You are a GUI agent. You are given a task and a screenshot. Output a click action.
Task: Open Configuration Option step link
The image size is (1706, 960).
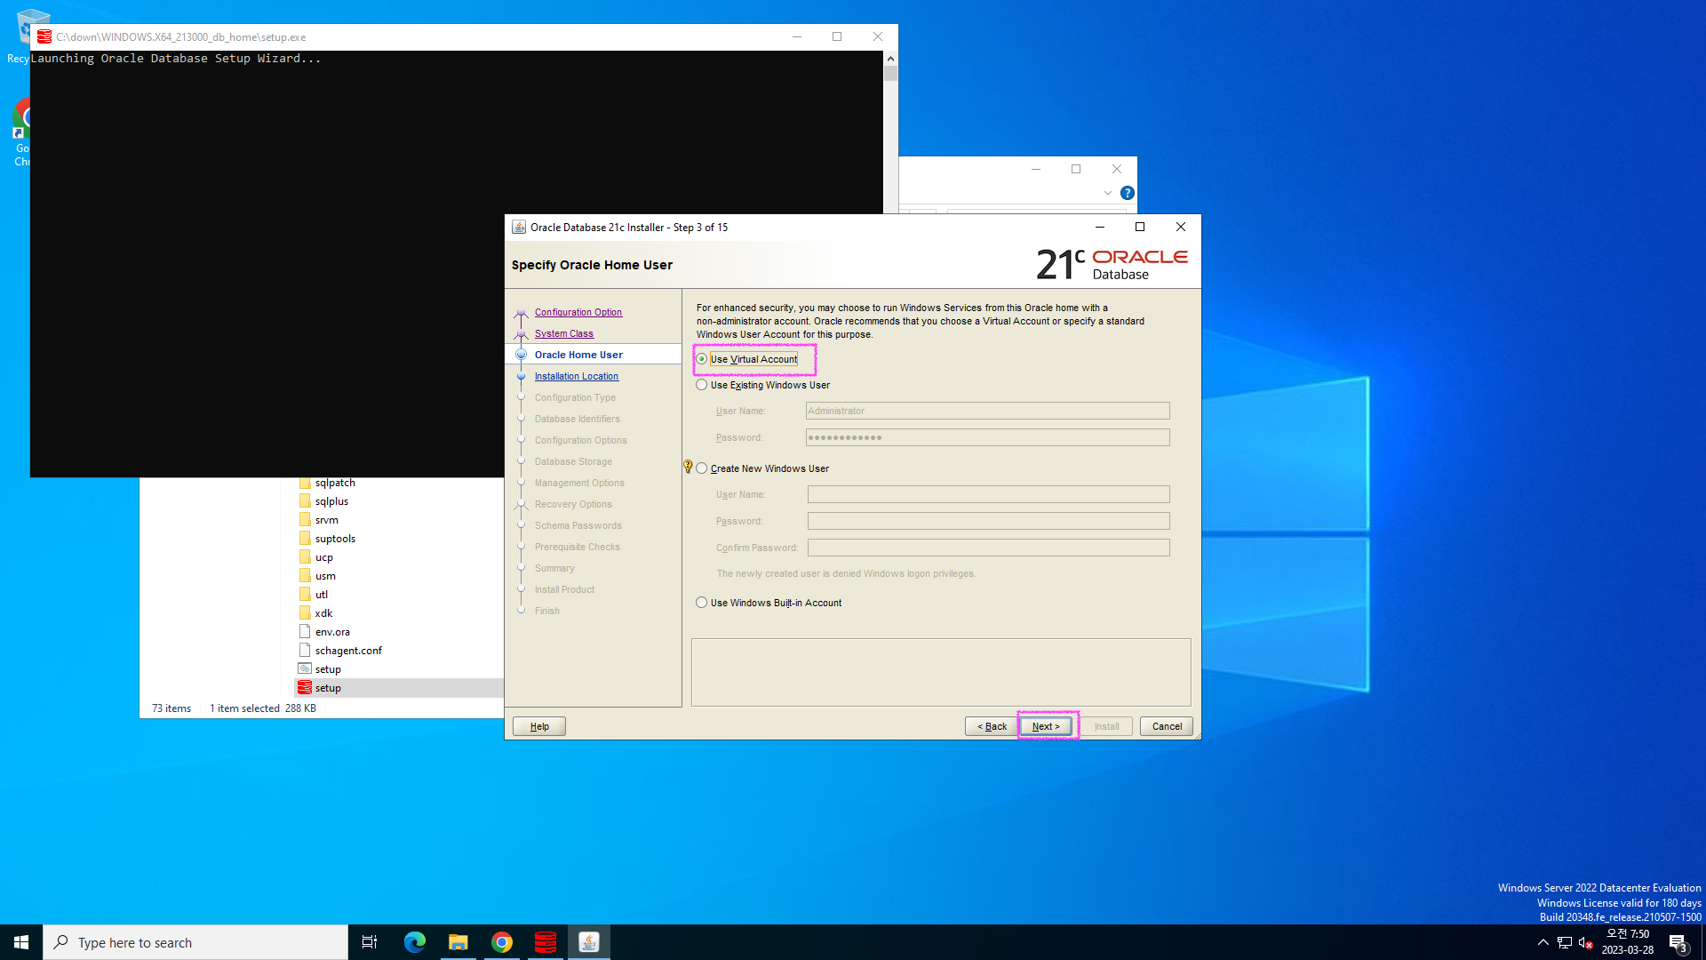coord(578,312)
